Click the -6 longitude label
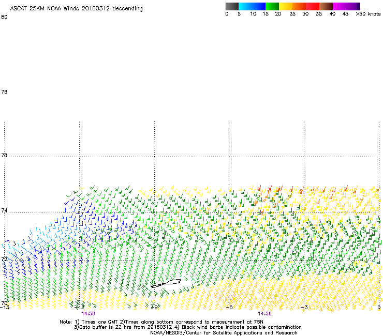Screen dimensions: 383x336 click(x=229, y=308)
